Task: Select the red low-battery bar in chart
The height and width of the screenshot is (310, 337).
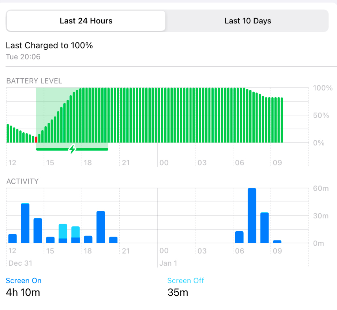Action: click(x=36, y=139)
